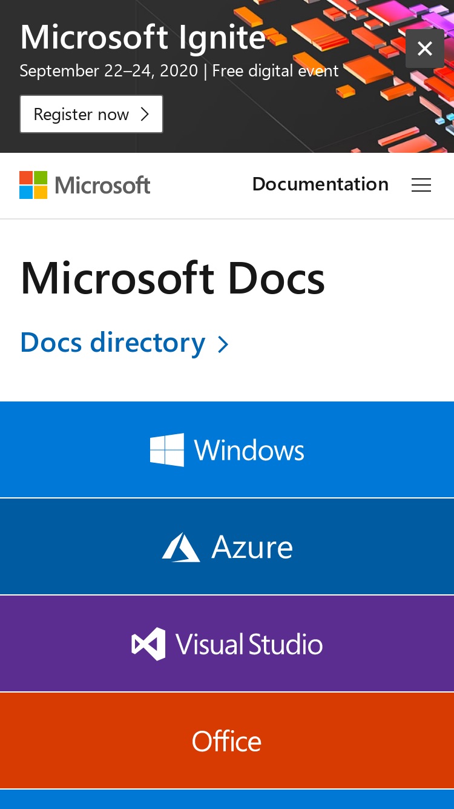
Task: Click the Microsoft Docs page heading
Action: (173, 278)
